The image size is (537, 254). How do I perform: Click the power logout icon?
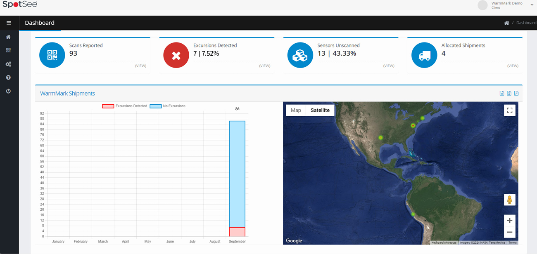pos(8,91)
